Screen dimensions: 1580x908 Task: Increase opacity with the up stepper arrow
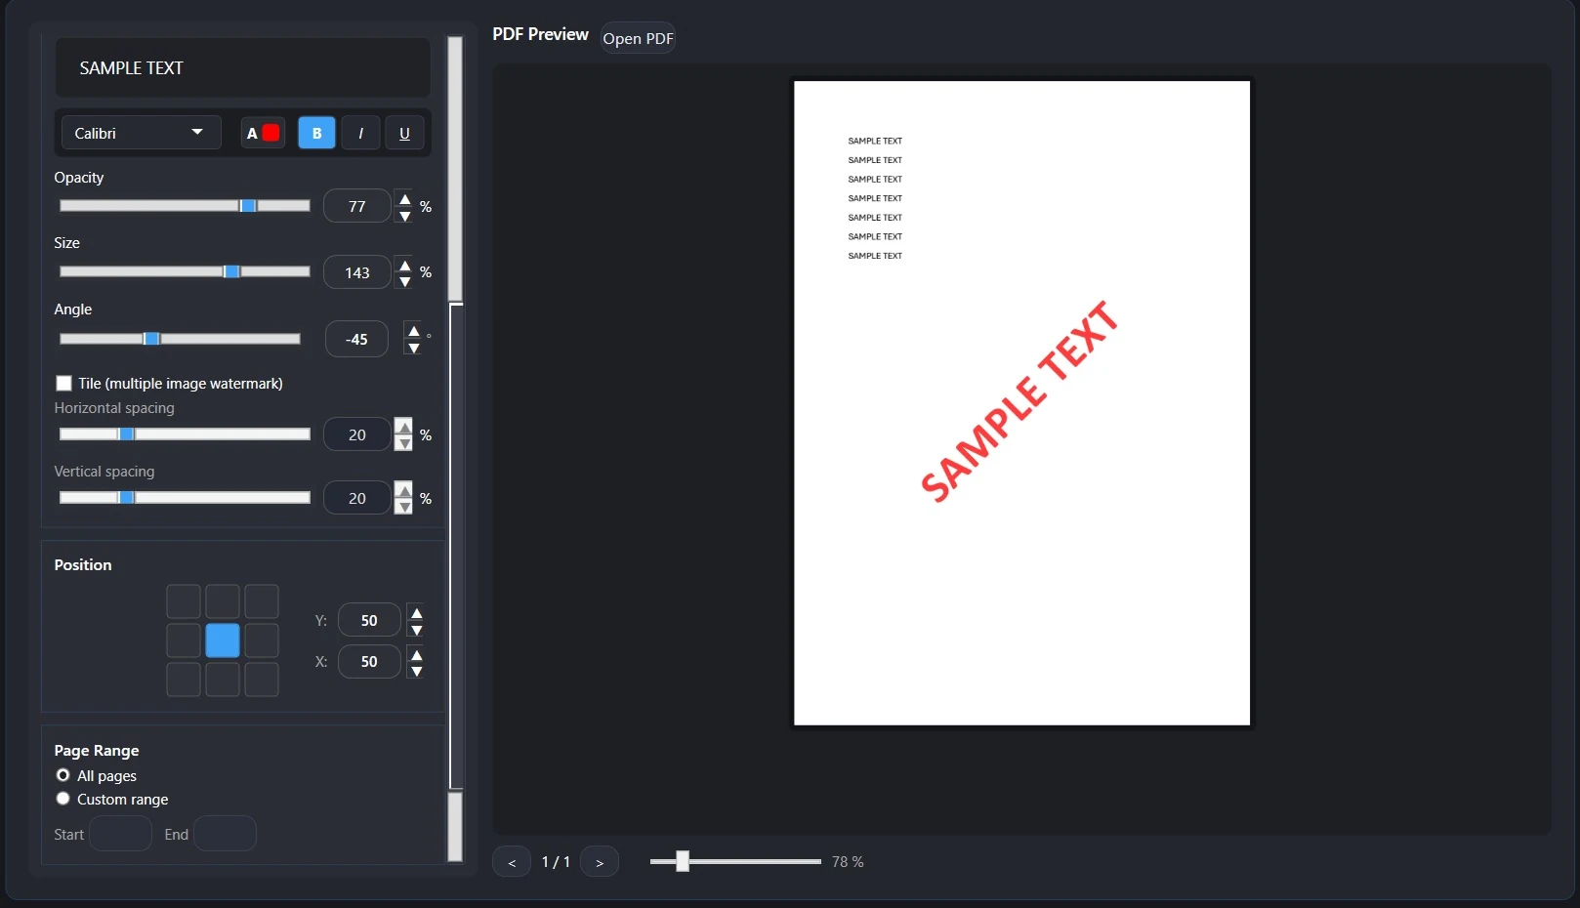[x=404, y=198]
